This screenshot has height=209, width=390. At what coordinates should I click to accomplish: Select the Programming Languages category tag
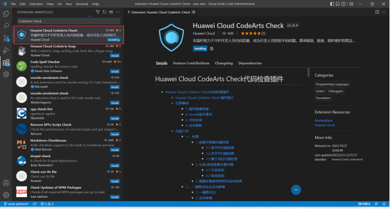[332, 85]
